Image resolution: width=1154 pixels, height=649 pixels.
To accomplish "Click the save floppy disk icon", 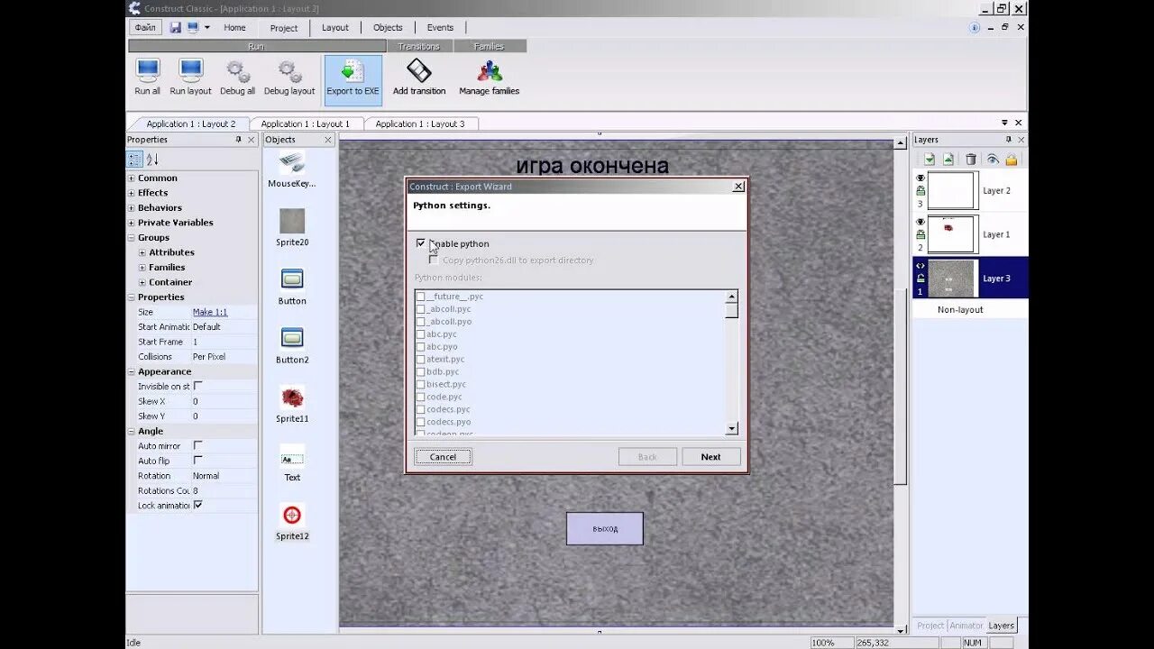I will pyautogui.click(x=176, y=28).
